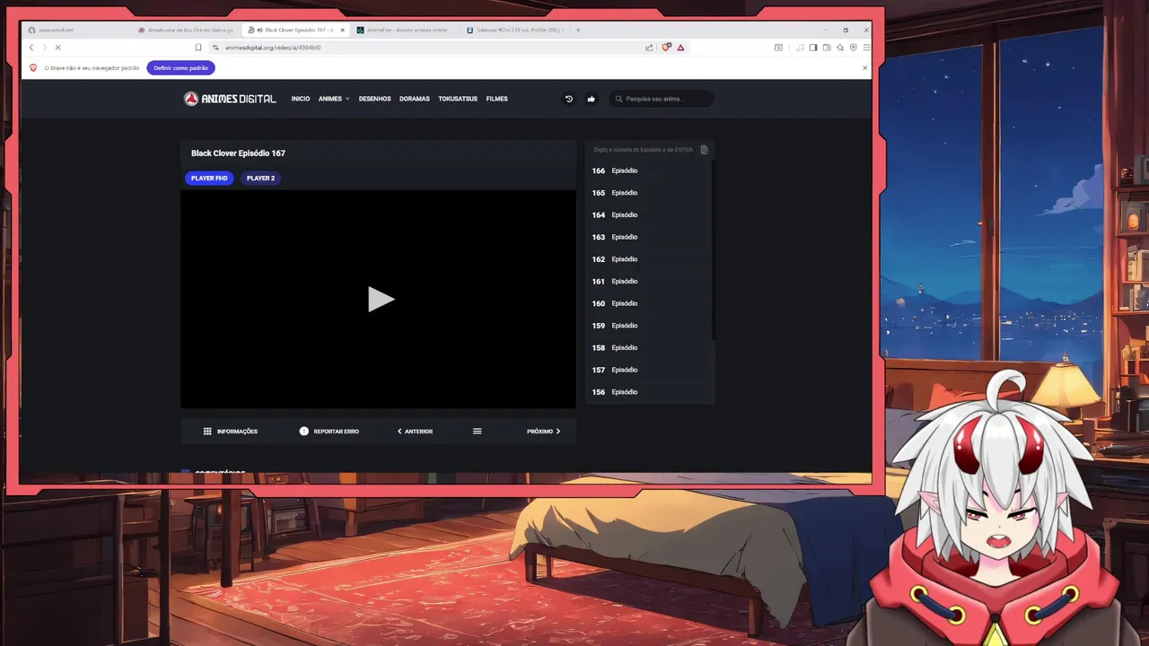Open Episódio 161 from the list
The image size is (1149, 646).
(x=648, y=282)
